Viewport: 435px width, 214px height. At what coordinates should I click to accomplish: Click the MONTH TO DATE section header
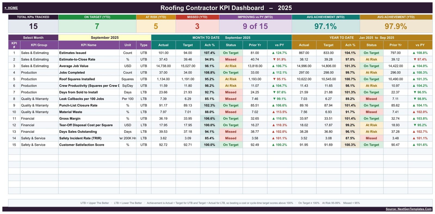point(221,38)
